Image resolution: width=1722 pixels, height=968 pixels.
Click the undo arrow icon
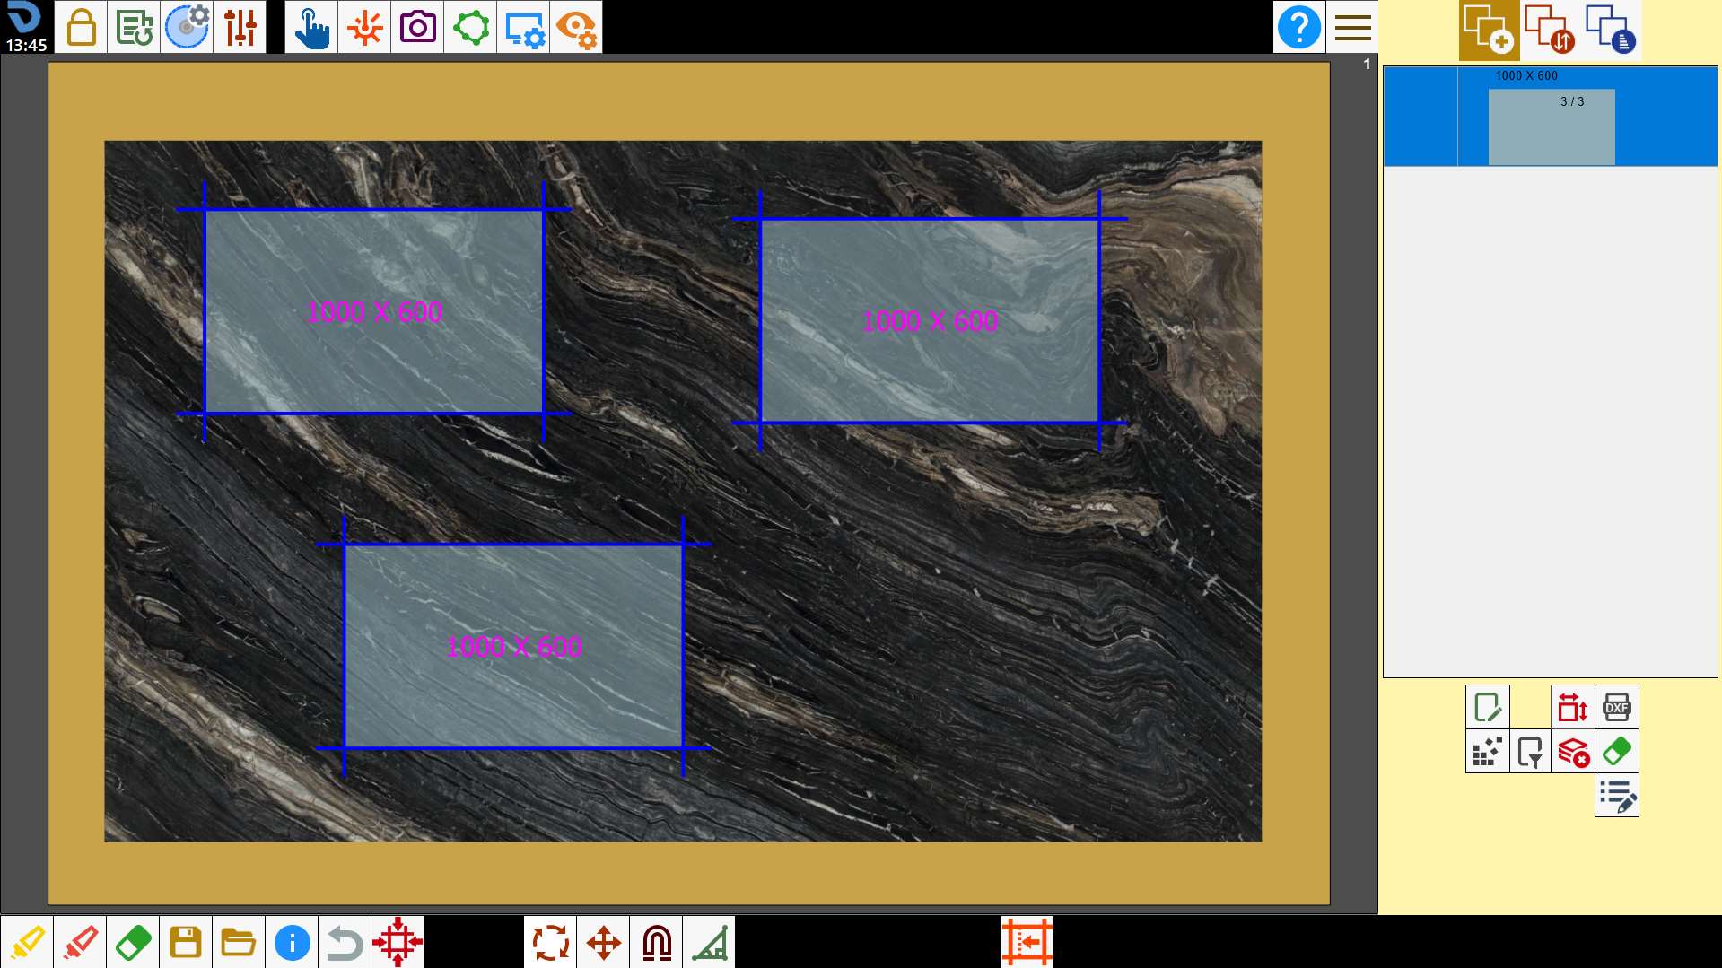[345, 942]
